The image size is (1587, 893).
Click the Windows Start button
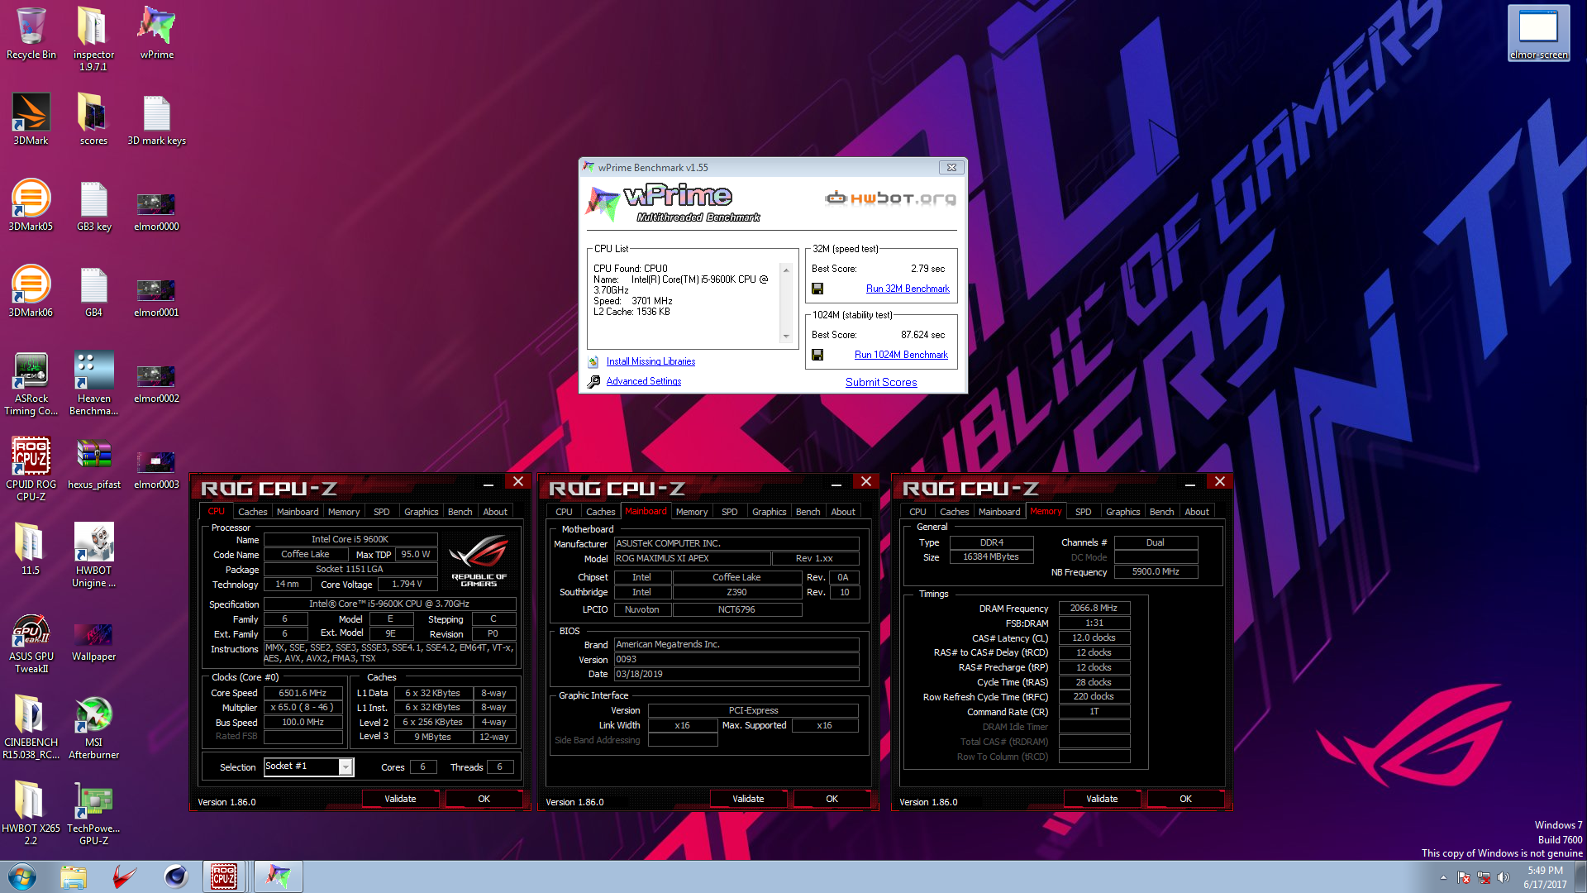22,876
